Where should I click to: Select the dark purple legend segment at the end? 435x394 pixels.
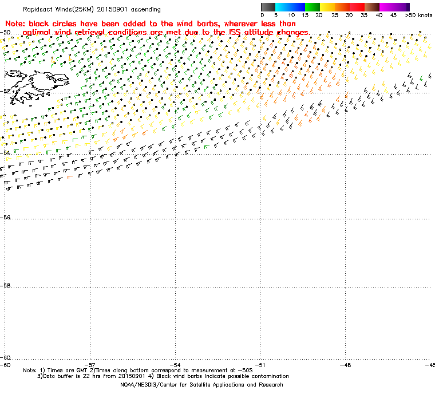pos(408,7)
